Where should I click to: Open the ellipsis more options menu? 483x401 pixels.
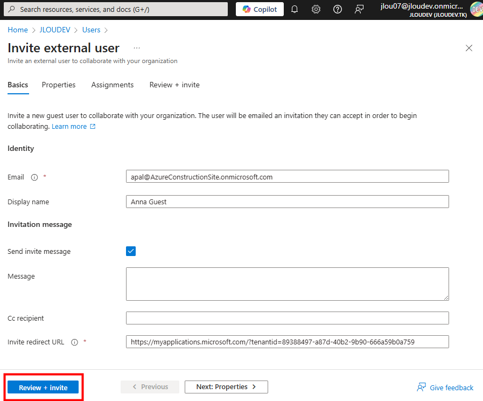(137, 48)
